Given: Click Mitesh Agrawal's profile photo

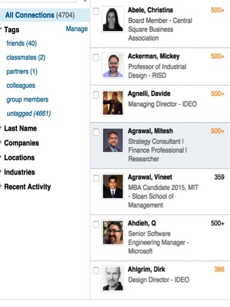Looking at the screenshot, I should coord(113,140).
